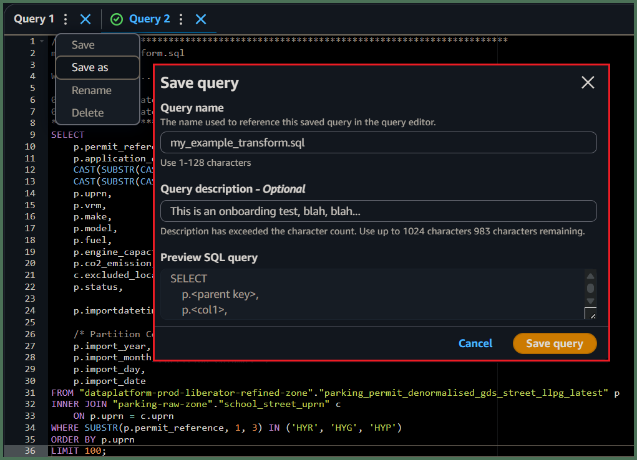Image resolution: width=637 pixels, height=460 pixels.
Task: Click the Preview SQL query scroll down arrow
Action: (x=590, y=301)
